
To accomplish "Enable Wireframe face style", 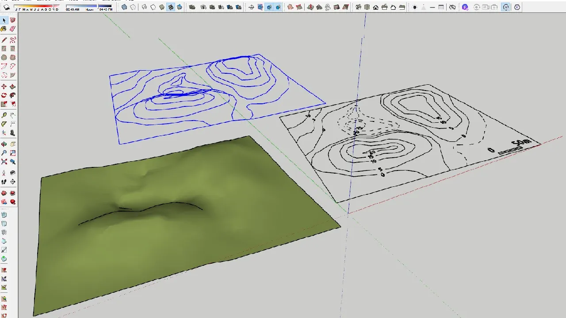I will [x=144, y=7].
